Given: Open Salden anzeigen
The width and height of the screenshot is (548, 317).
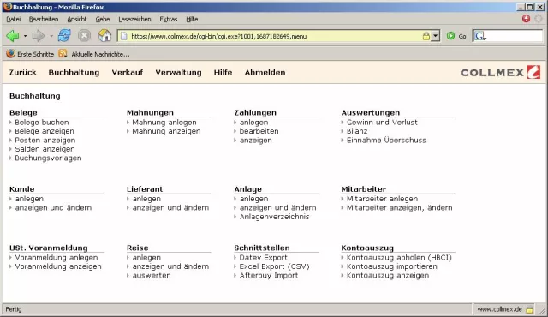Looking at the screenshot, I should 45,149.
